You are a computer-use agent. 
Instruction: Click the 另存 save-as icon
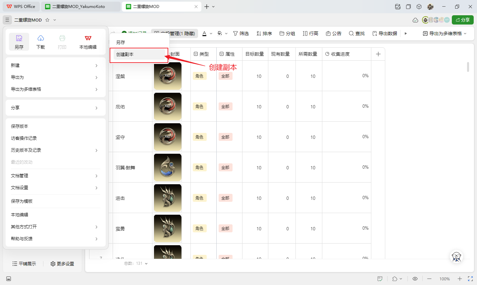[x=19, y=38]
